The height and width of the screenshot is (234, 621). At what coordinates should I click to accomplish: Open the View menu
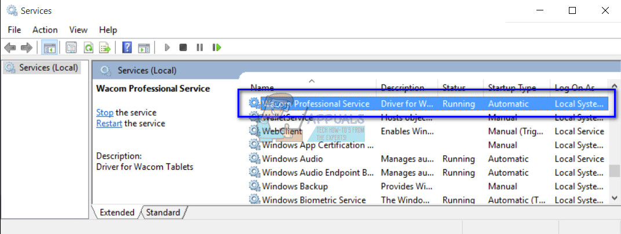coord(78,30)
